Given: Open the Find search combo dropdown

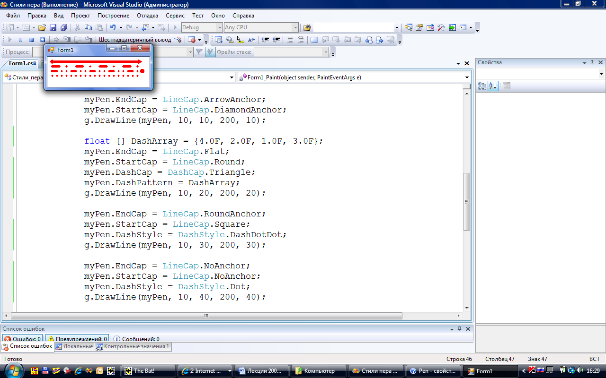Looking at the screenshot, I should coord(397,27).
